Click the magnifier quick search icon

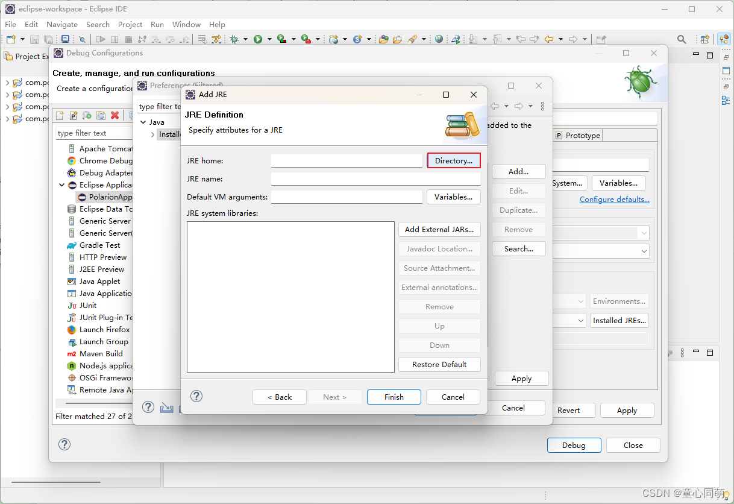pyautogui.click(x=682, y=39)
